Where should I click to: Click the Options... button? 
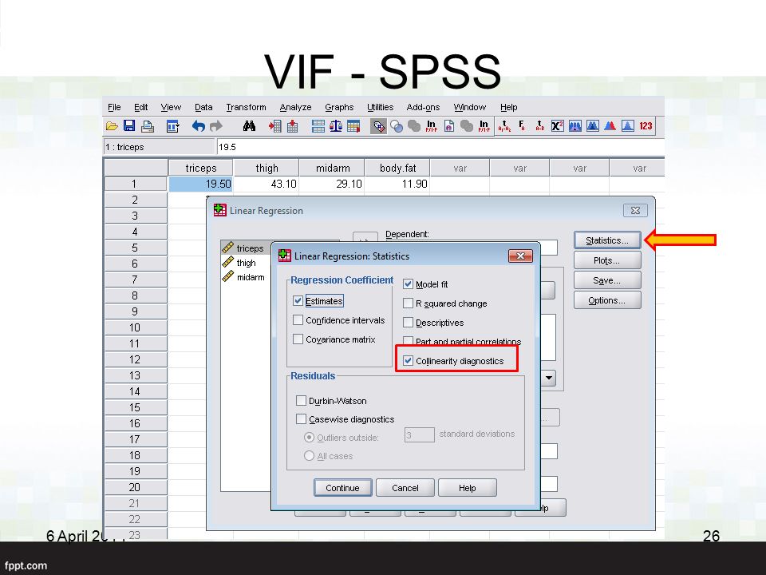click(x=607, y=300)
